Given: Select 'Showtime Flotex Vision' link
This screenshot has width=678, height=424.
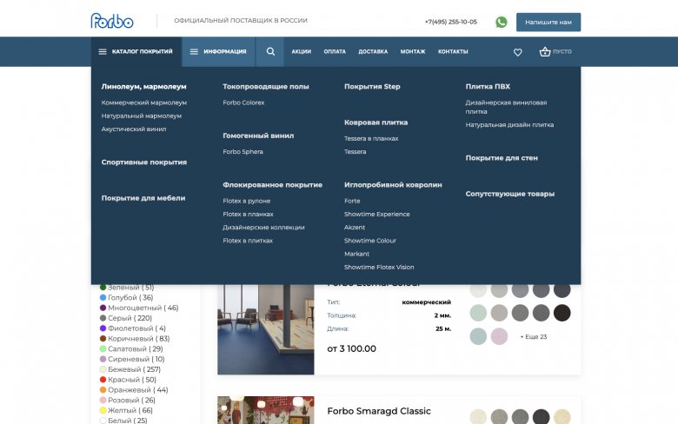Looking at the screenshot, I should [x=379, y=267].
